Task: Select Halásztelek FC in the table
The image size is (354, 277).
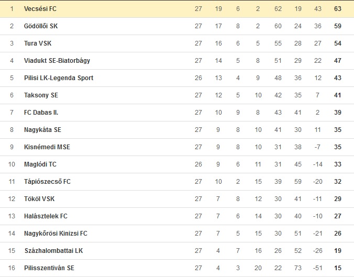Action: point(46,216)
